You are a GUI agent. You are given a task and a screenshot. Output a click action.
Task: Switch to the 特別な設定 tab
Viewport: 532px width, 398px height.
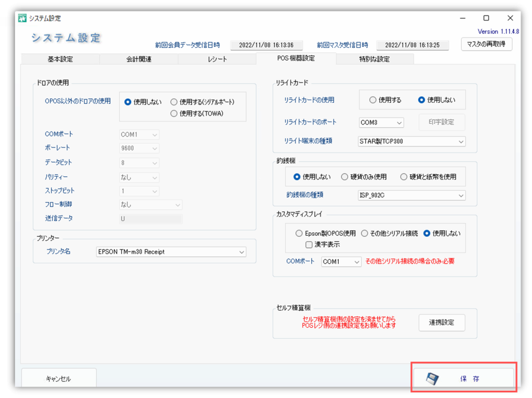coord(375,59)
